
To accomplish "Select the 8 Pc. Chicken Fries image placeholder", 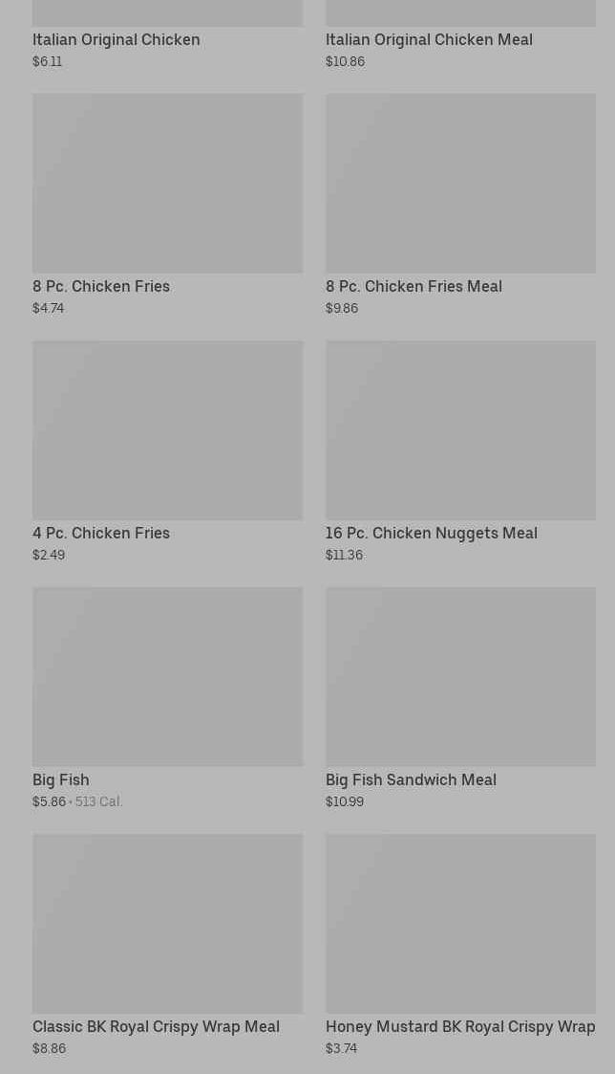I will click(x=167, y=183).
